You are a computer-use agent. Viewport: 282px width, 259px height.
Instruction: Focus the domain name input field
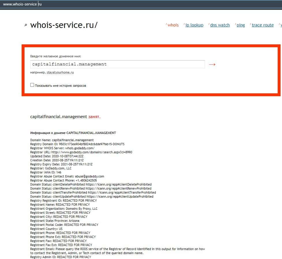[x=117, y=64]
